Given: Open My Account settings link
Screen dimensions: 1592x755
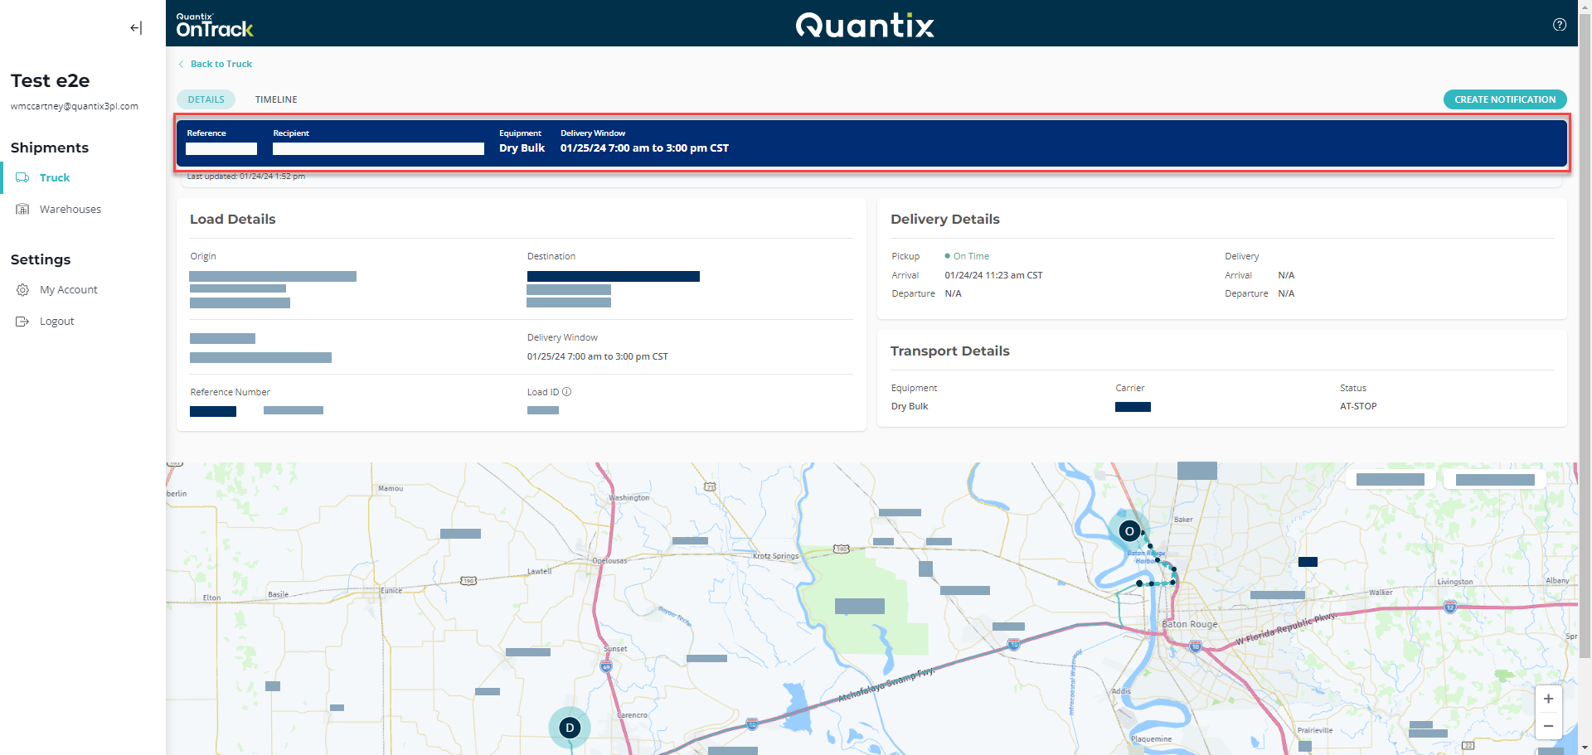Looking at the screenshot, I should click(69, 290).
